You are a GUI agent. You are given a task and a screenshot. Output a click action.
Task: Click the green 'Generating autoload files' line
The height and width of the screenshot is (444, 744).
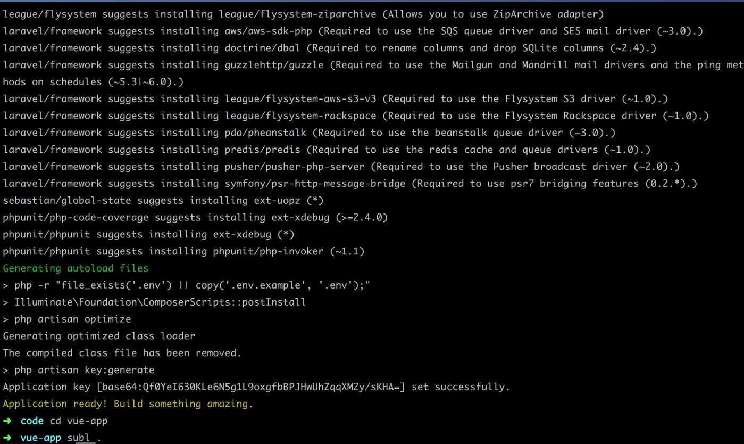click(76, 268)
